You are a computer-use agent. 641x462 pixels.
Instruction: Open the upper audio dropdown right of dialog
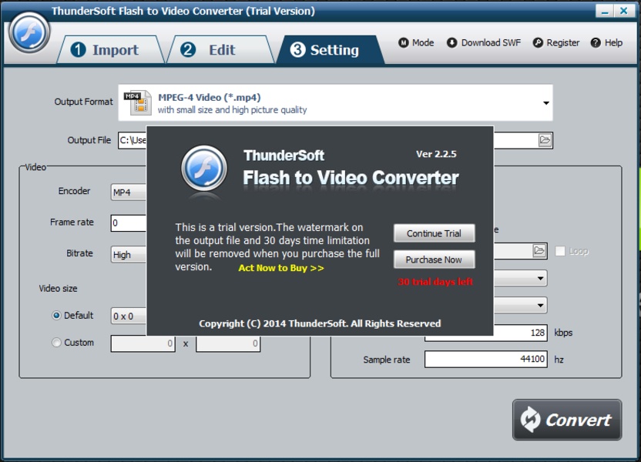[x=540, y=279]
